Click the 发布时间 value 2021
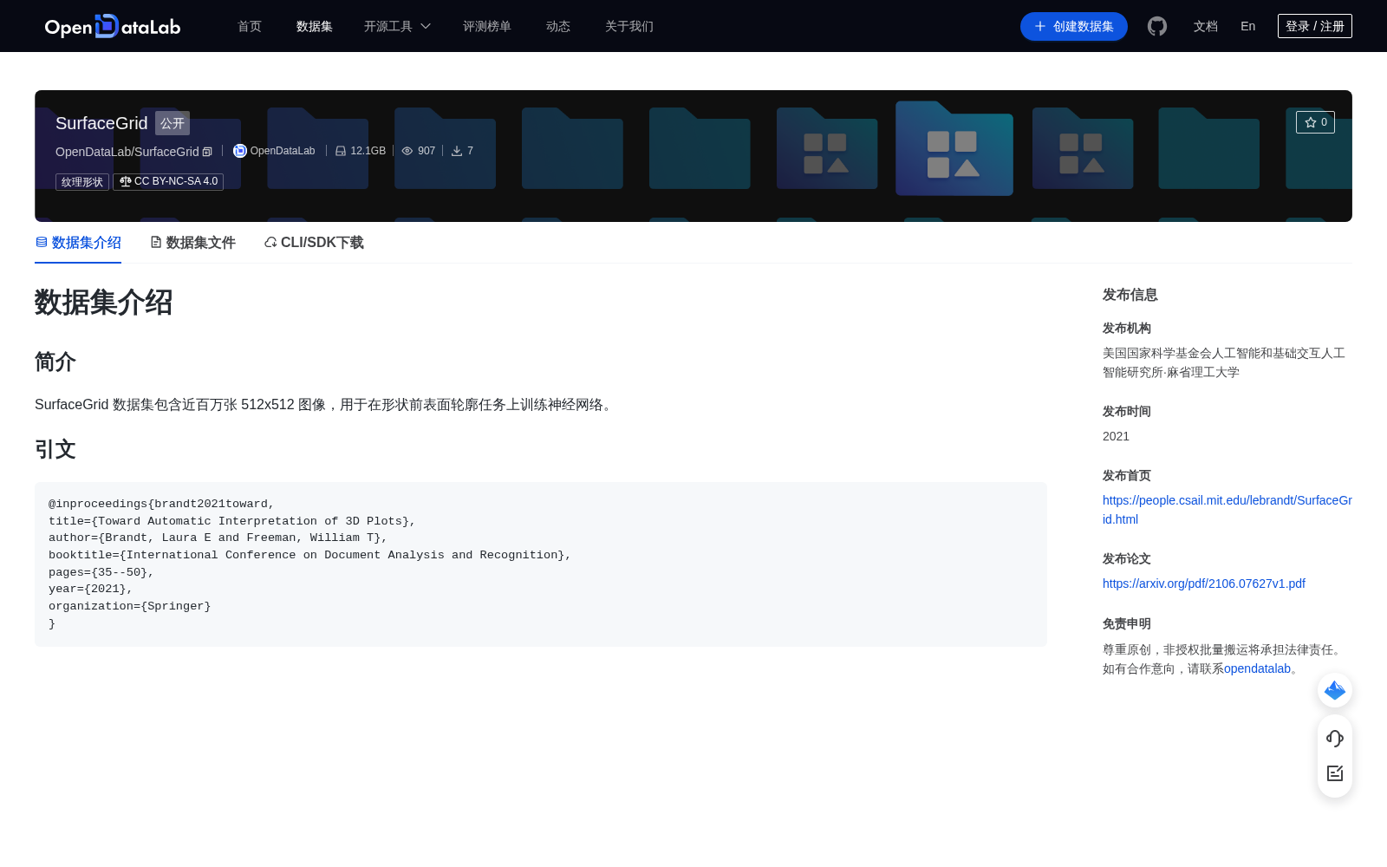The image size is (1387, 867). [1116, 436]
